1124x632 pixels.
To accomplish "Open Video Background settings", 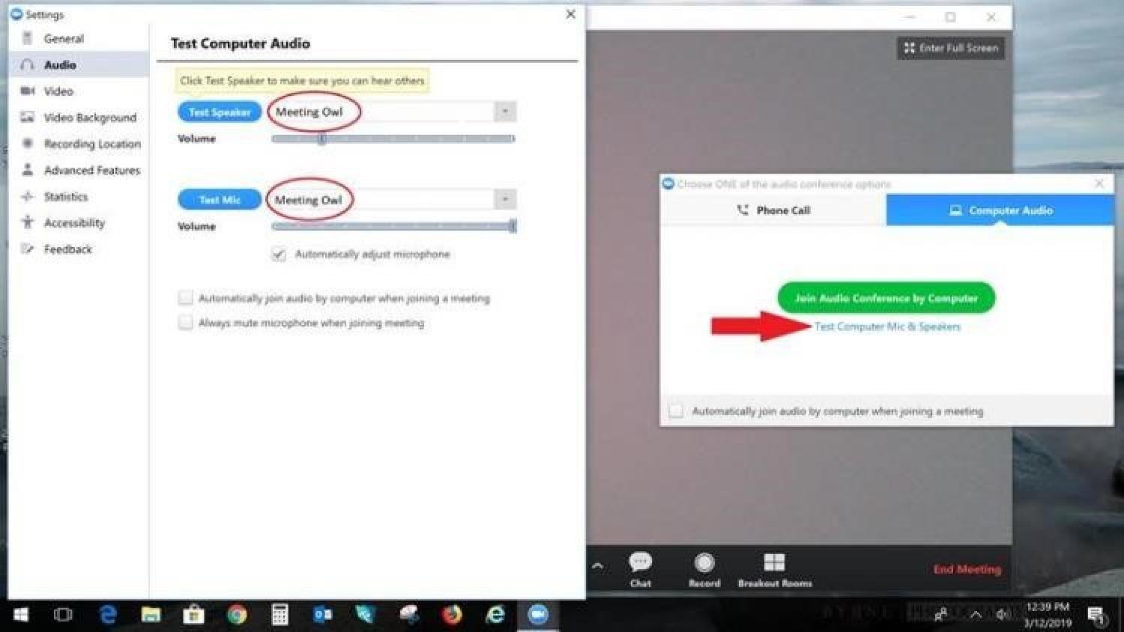I will tap(79, 118).
